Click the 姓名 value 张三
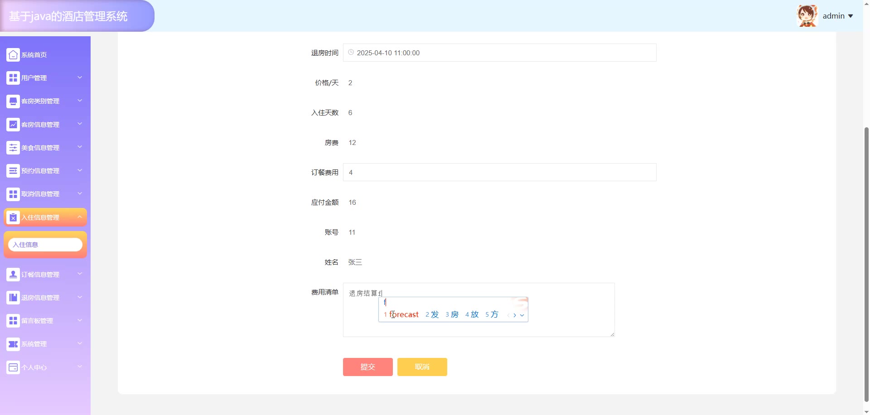The width and height of the screenshot is (870, 415). (355, 262)
